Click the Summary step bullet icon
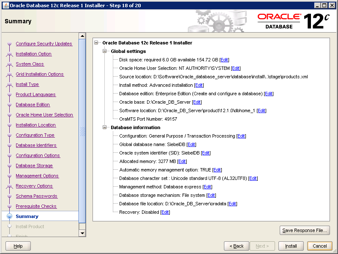338x254 pixels. pos(9,216)
